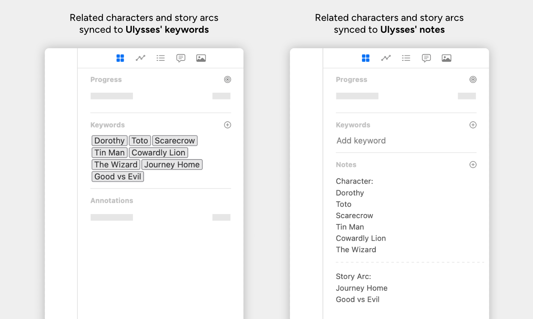The image size is (533, 319).
Task: Open comments tab in keywords panel
Action: 181,58
